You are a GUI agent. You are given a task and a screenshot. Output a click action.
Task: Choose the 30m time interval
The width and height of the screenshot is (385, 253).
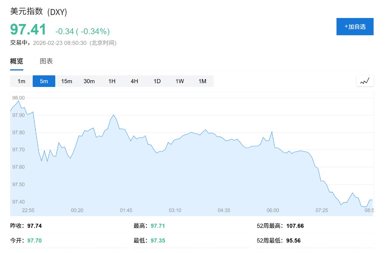[x=89, y=81]
